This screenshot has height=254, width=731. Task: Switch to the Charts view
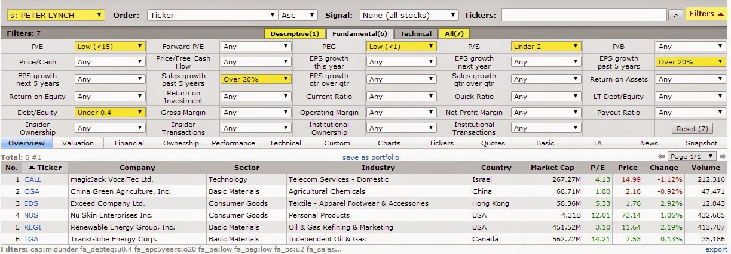[x=389, y=143]
